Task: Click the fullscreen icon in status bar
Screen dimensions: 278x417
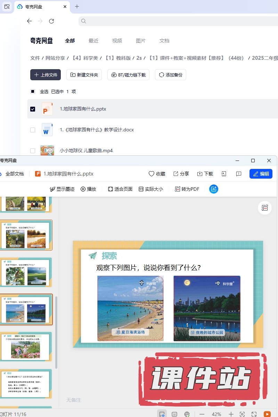Action: (254, 414)
